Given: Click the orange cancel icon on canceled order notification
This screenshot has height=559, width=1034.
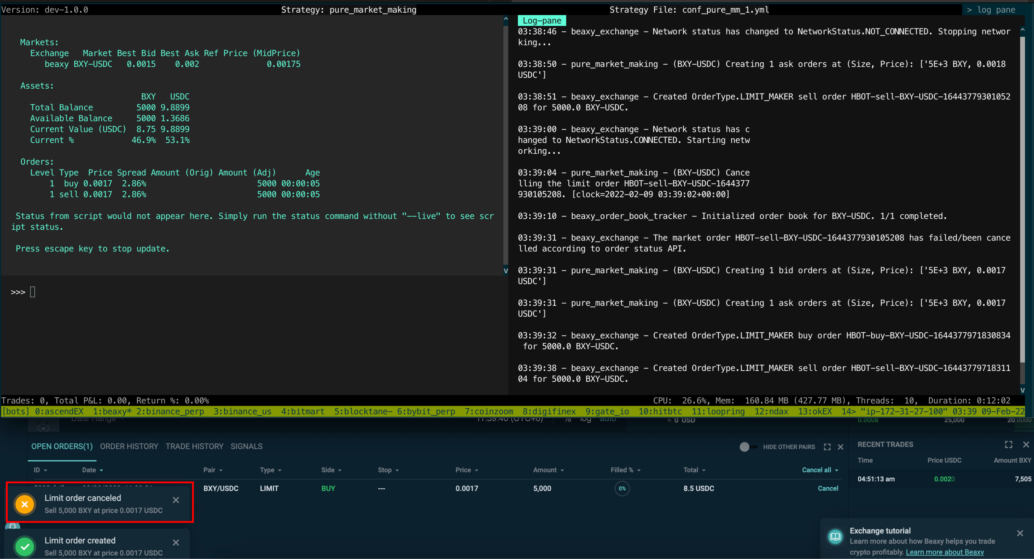Looking at the screenshot, I should coord(24,504).
